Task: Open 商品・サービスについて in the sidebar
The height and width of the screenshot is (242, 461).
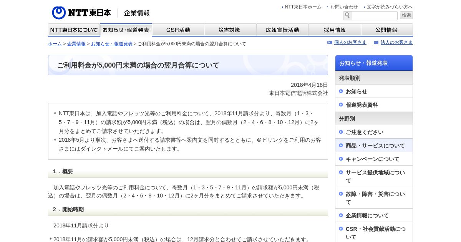Action: click(x=374, y=145)
